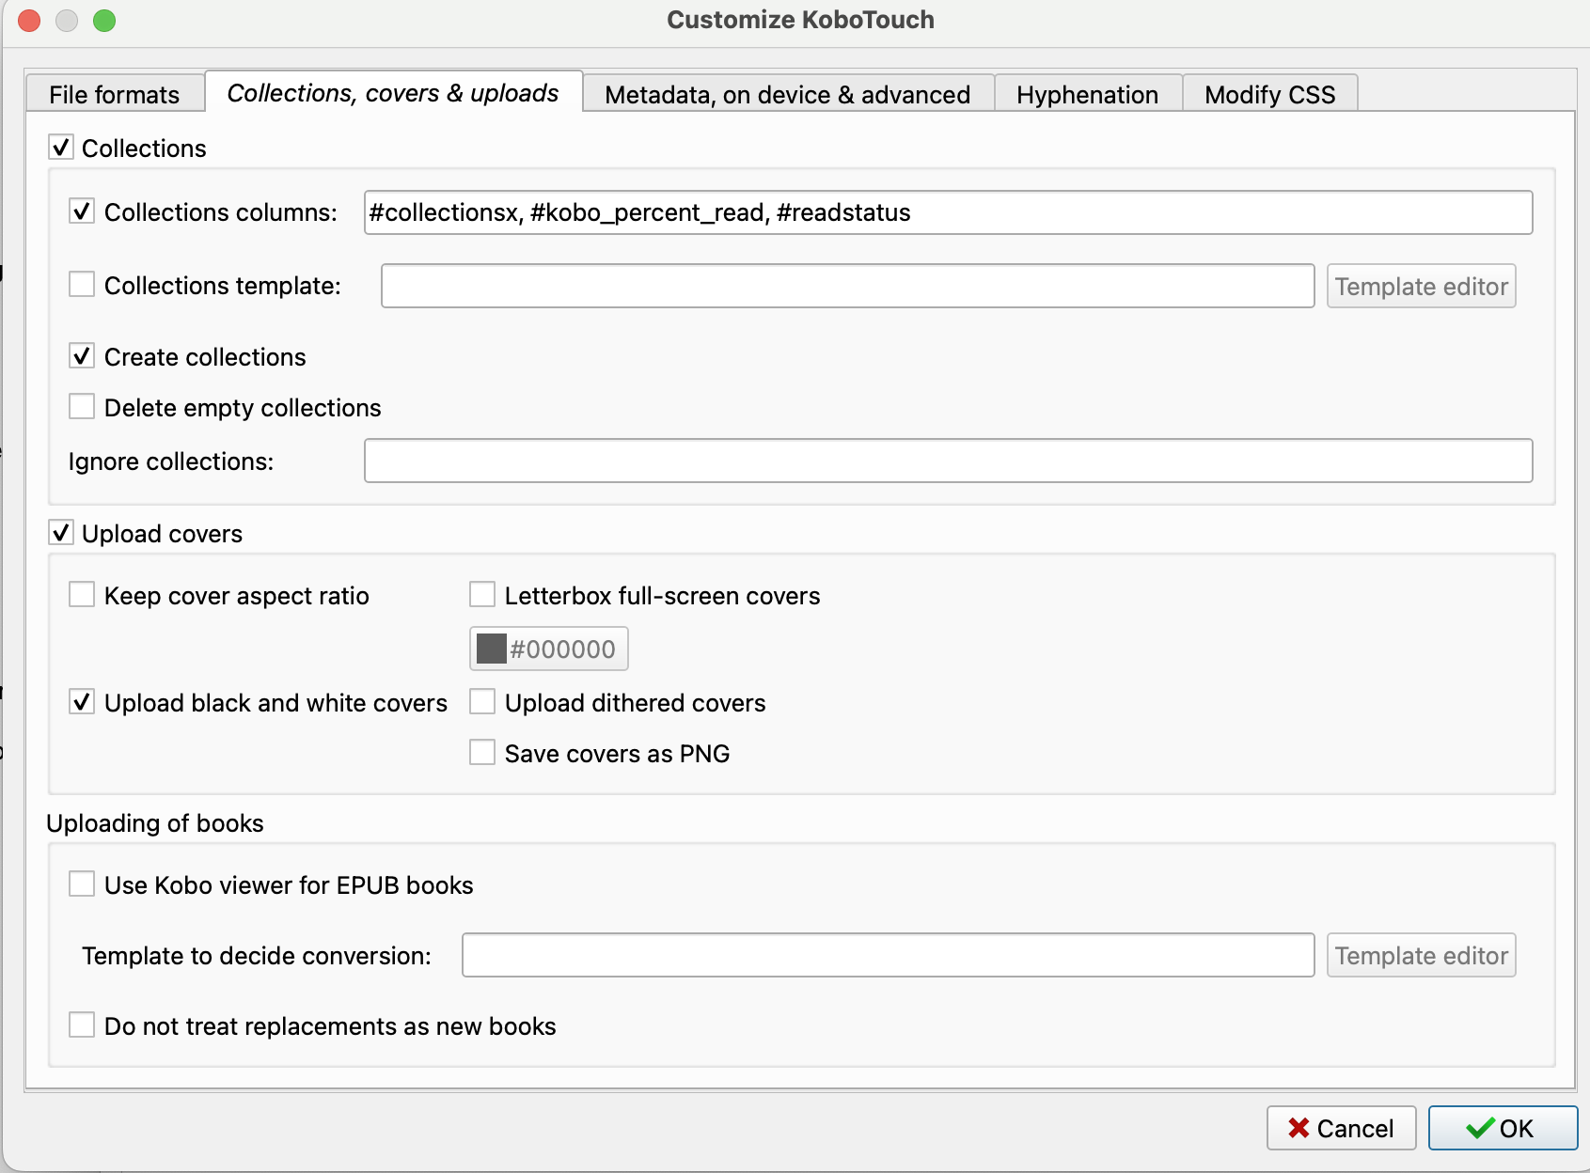Close the Customize KoboTouch window
The height and width of the screenshot is (1173, 1590).
29,21
